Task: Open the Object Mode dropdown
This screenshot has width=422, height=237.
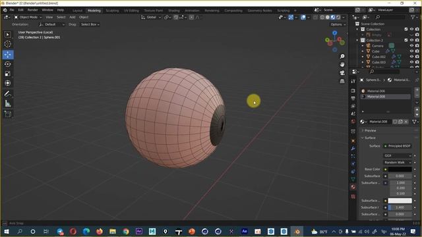Action: coord(28,17)
